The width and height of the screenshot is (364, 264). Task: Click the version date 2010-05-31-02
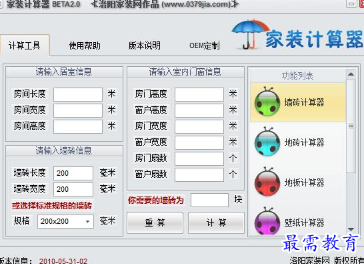(63, 261)
